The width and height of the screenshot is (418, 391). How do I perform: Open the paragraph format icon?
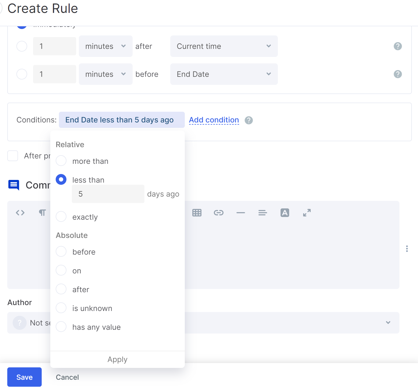point(42,213)
